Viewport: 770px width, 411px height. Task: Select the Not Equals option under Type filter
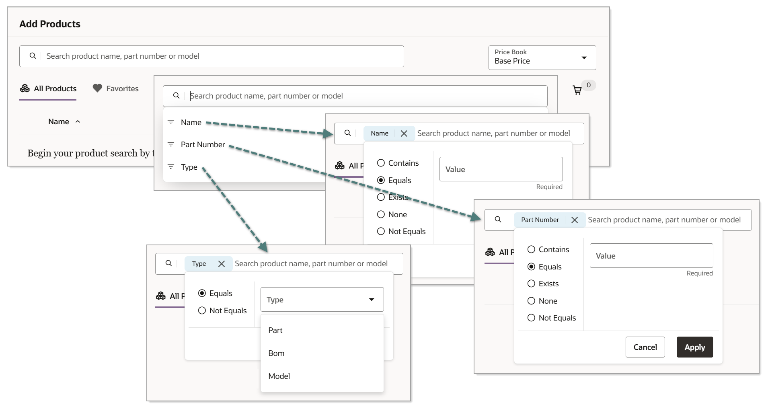(x=202, y=310)
